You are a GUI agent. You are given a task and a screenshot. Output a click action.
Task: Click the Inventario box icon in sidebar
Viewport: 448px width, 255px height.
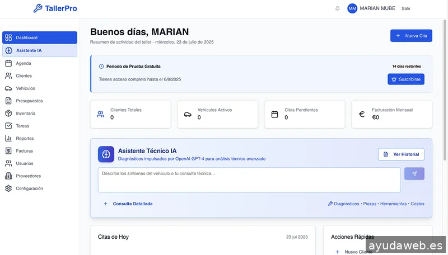pyautogui.click(x=8, y=113)
